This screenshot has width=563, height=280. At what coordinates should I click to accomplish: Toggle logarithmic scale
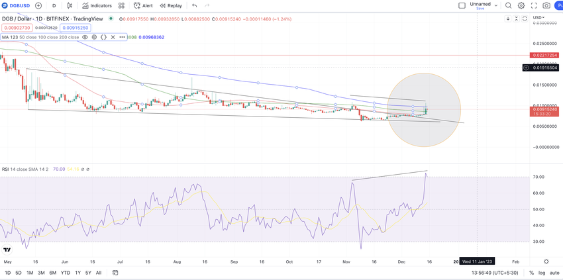point(542,273)
